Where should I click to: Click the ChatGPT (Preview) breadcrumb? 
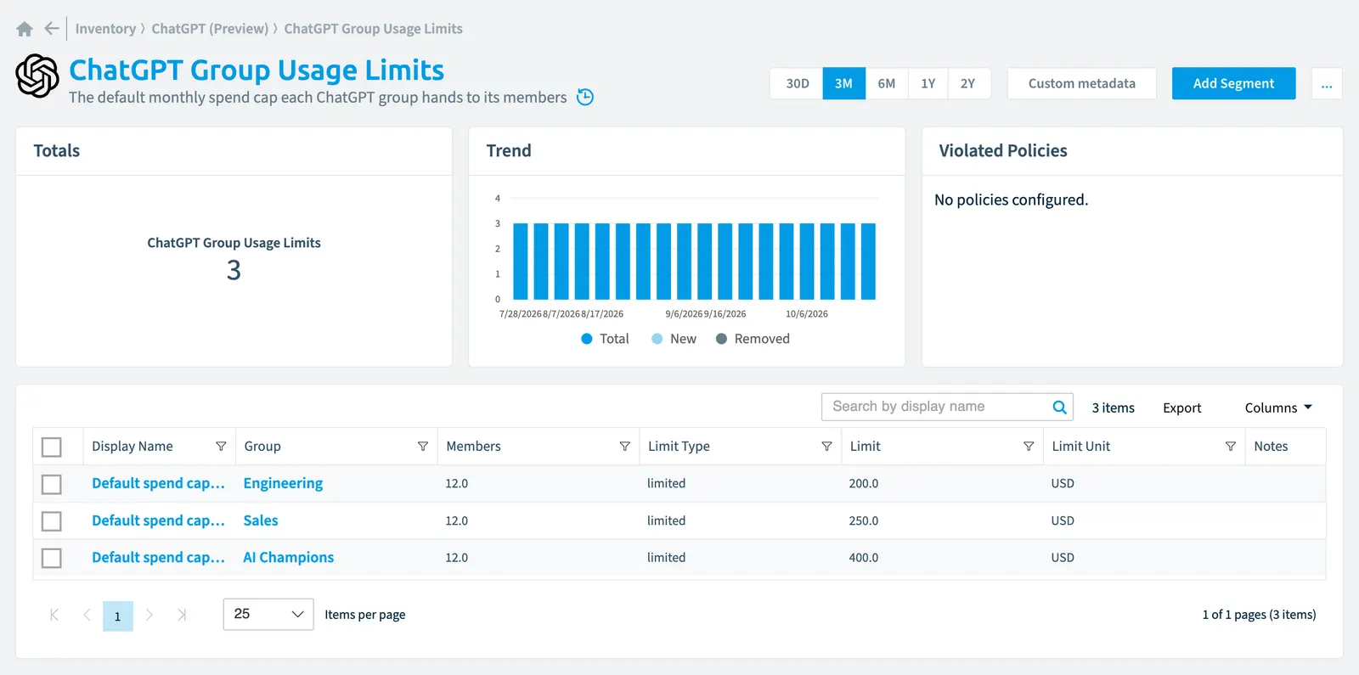(x=210, y=29)
